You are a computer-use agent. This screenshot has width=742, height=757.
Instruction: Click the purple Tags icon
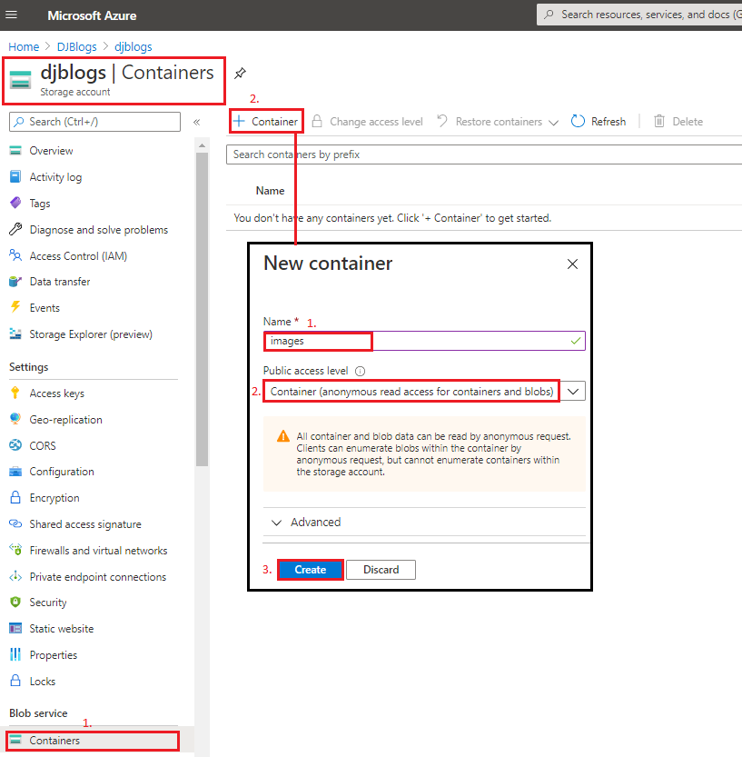pyautogui.click(x=15, y=203)
